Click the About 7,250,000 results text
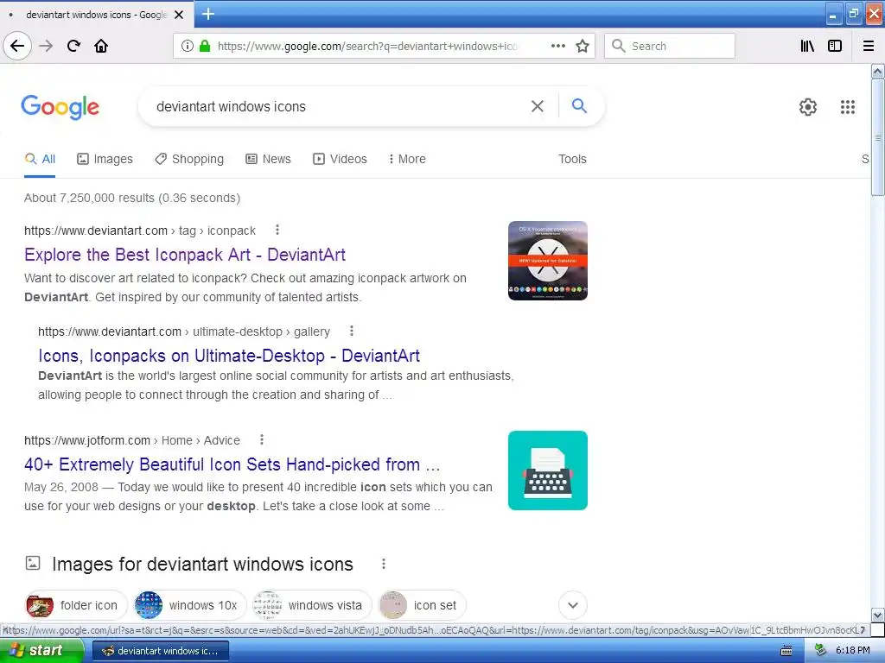The image size is (885, 663). pyautogui.click(x=132, y=198)
